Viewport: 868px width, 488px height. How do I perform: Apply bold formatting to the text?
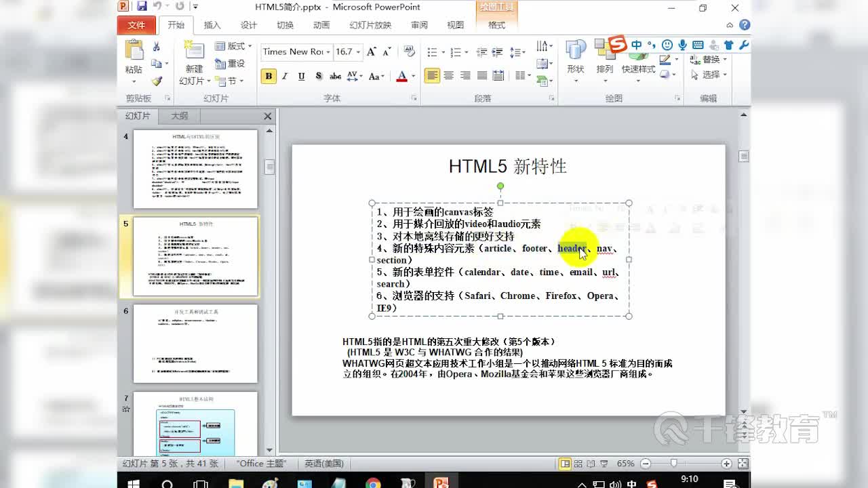click(269, 77)
